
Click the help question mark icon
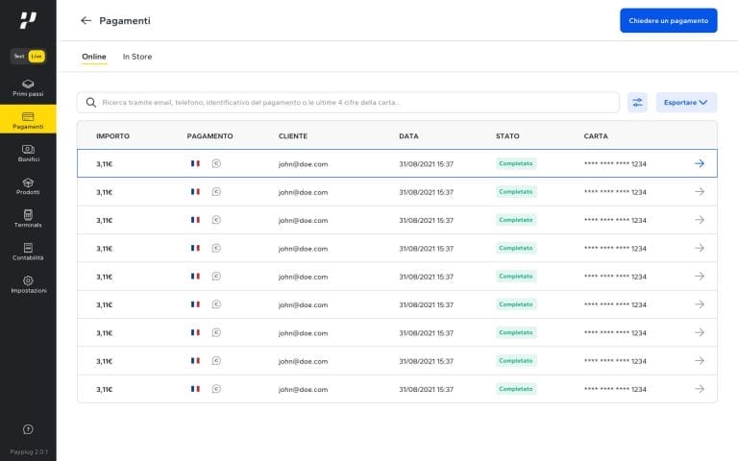coord(28,429)
